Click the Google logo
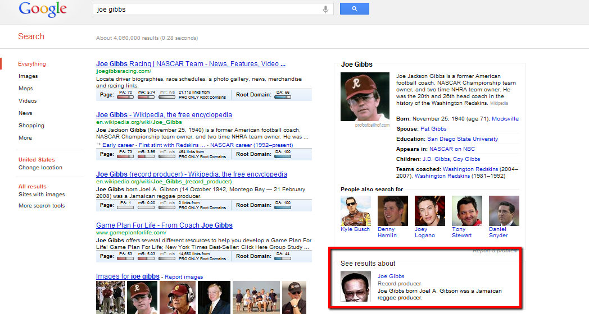Screen dimensions: 589x314 (43, 10)
